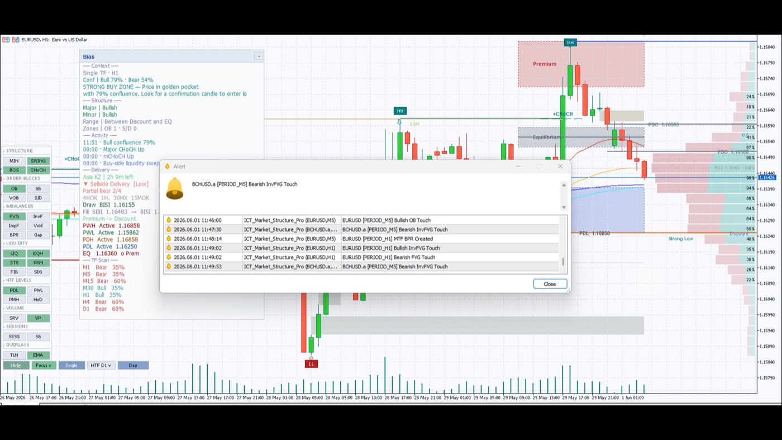Open the HTF D1 dropdown
This screenshot has width=782, height=440.
point(101,366)
